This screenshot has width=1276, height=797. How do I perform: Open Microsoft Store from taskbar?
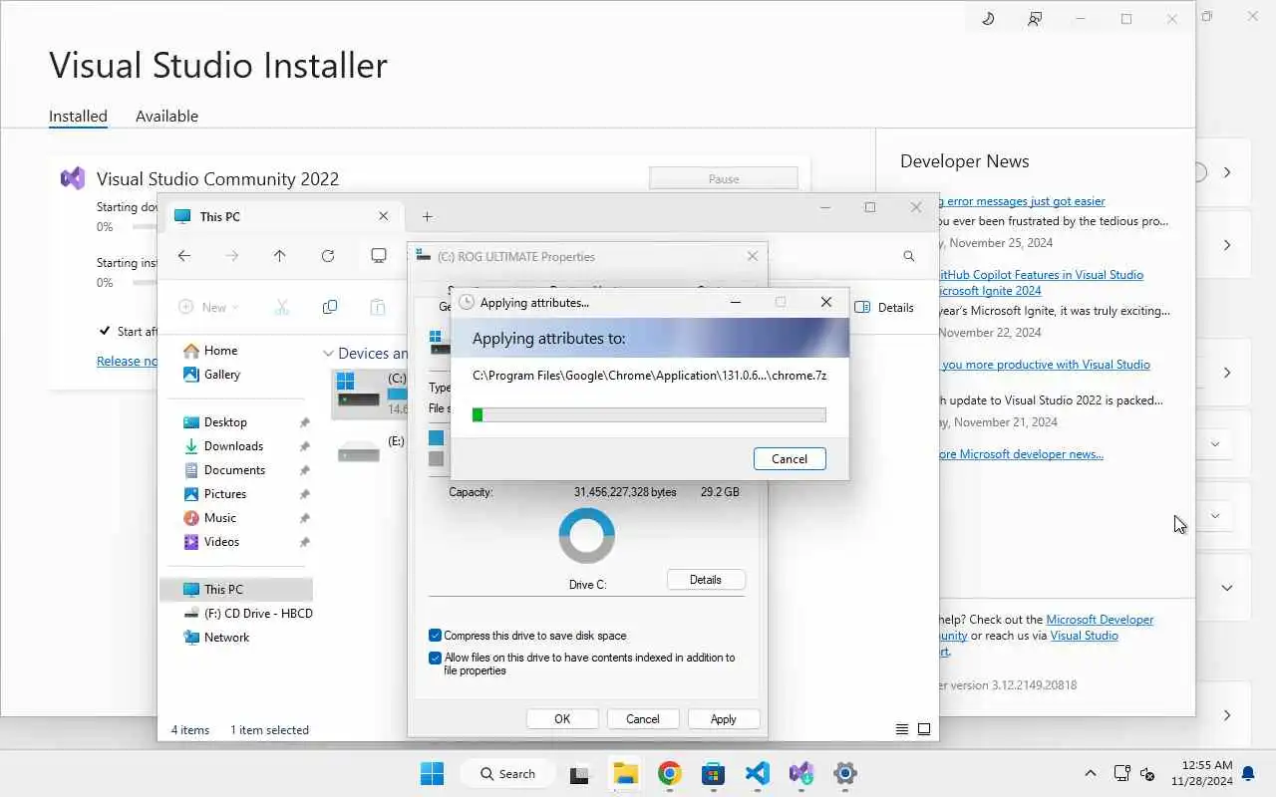coord(713,773)
